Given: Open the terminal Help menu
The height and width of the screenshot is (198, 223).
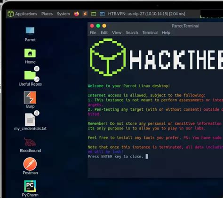Looking at the screenshot, I should [x=166, y=33].
